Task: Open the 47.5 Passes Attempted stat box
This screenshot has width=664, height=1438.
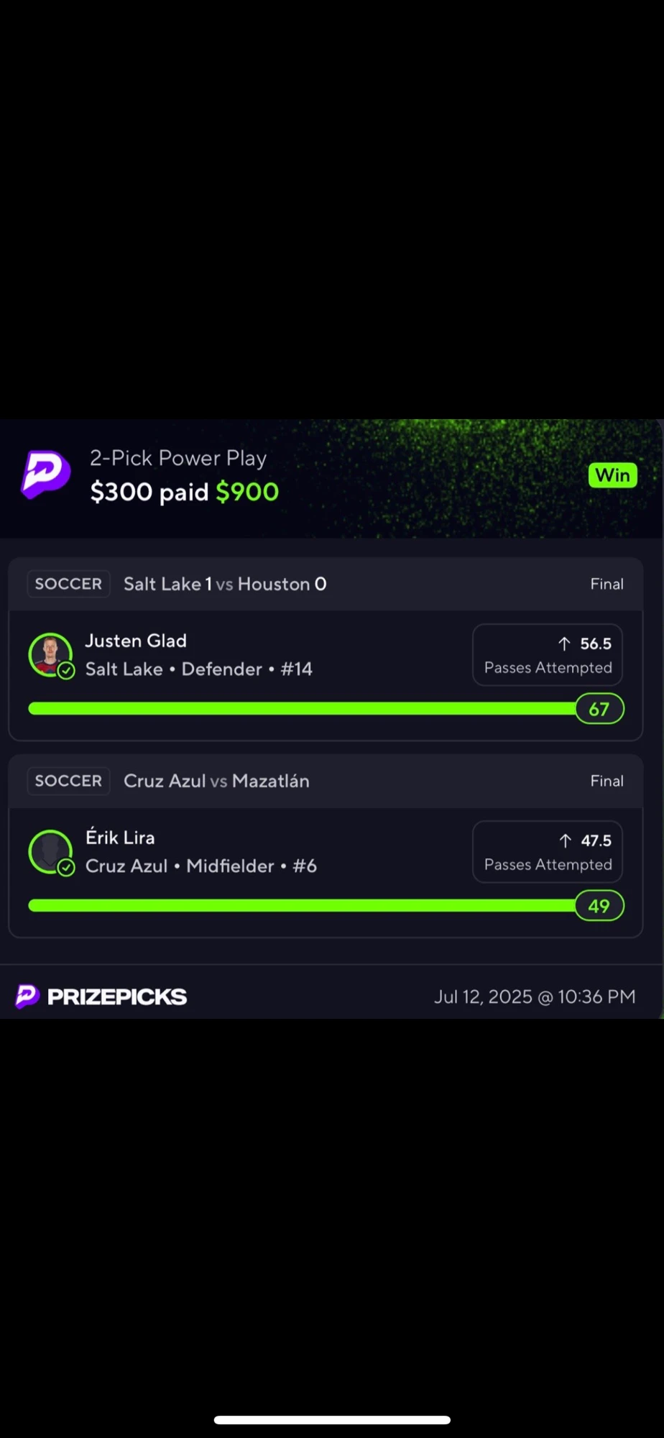Action: pyautogui.click(x=548, y=852)
